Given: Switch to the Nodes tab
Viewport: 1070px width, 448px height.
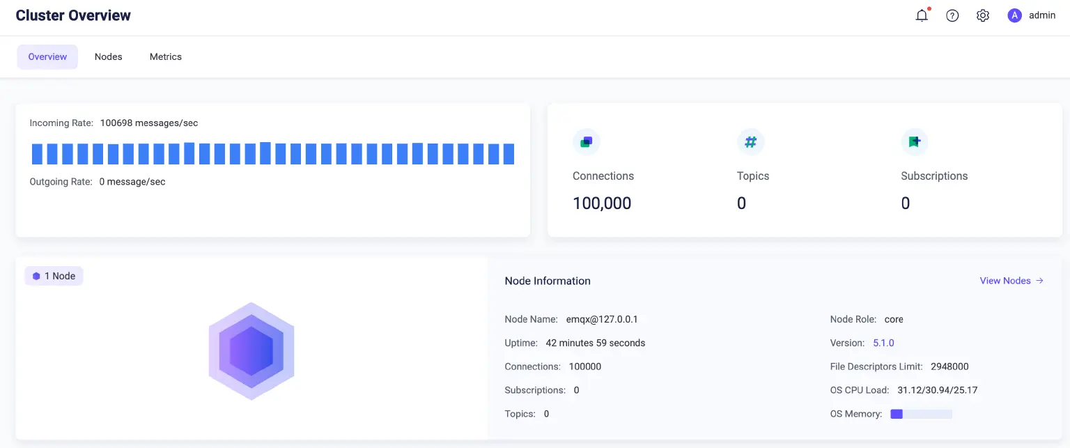Looking at the screenshot, I should click(x=108, y=56).
